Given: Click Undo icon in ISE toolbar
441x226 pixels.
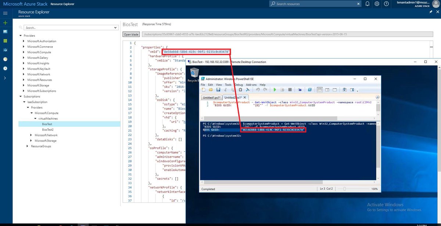Looking at the screenshot, I should pos(258,90).
